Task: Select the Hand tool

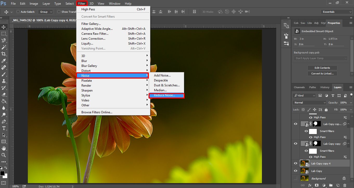Action: (x=4, y=148)
